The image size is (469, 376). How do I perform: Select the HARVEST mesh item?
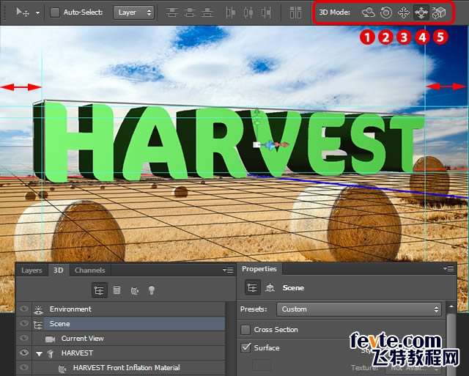pos(129,353)
